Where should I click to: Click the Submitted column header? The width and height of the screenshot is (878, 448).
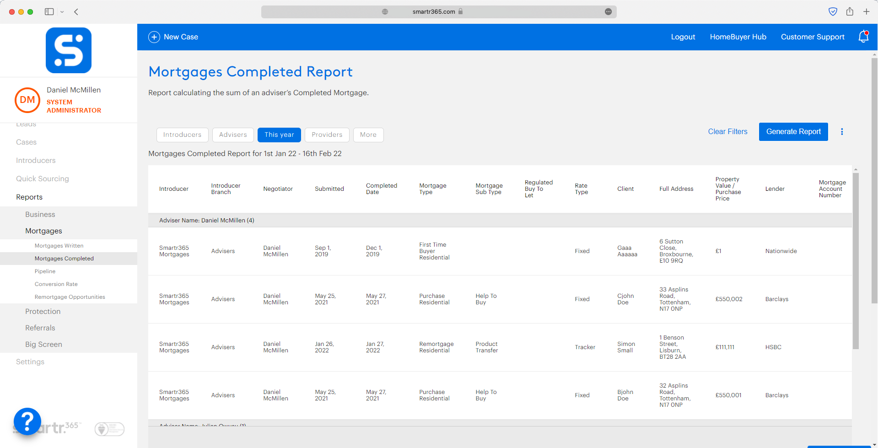329,189
